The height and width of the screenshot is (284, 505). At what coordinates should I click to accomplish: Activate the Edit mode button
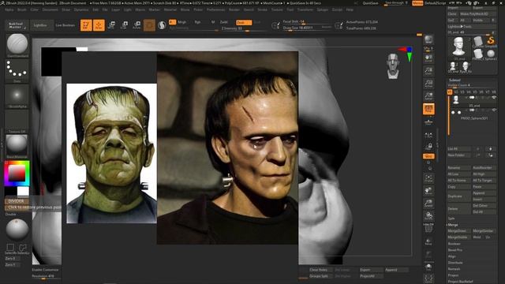[86, 25]
